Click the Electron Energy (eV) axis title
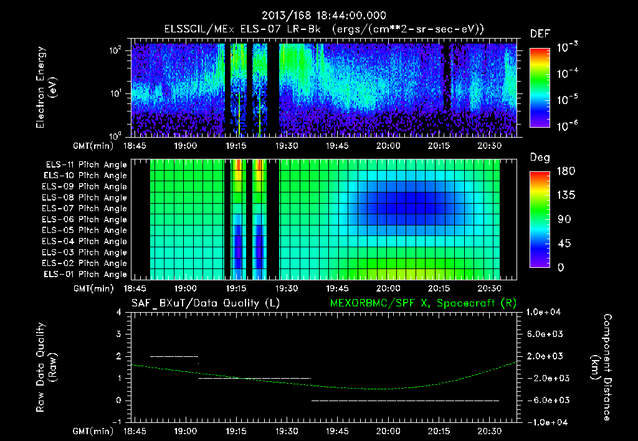This screenshot has height=441, width=638. point(45,87)
